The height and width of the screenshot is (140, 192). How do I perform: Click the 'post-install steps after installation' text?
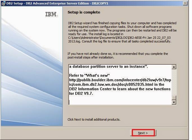tap(91, 57)
